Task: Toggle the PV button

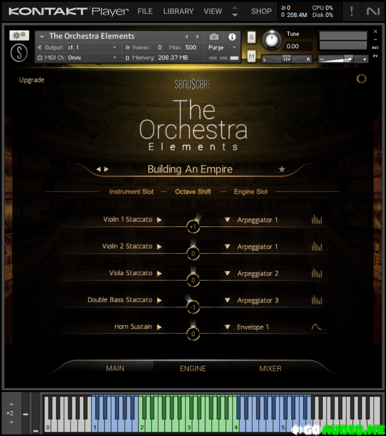Action: point(376,56)
